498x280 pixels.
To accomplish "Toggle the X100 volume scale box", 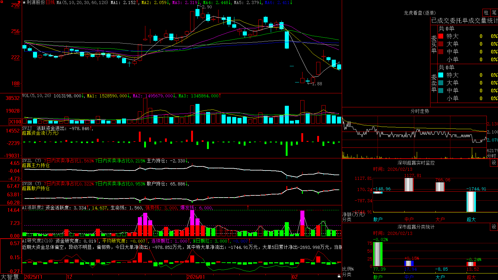I will tap(15, 122).
